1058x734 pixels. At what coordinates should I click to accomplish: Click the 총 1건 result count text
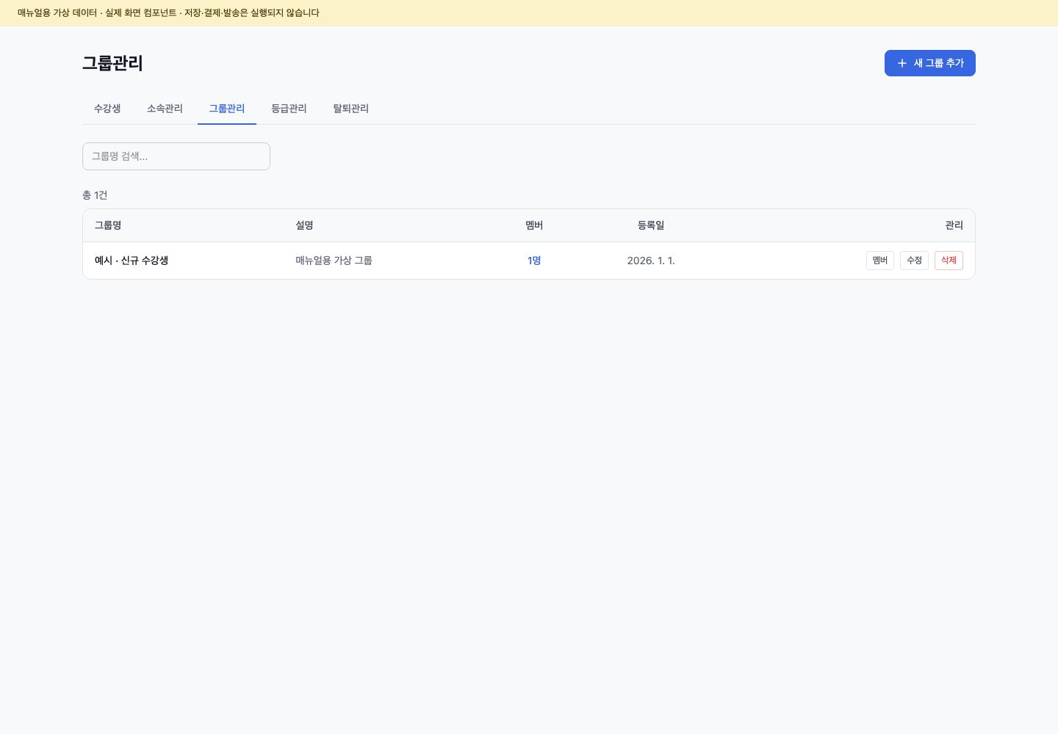point(95,195)
